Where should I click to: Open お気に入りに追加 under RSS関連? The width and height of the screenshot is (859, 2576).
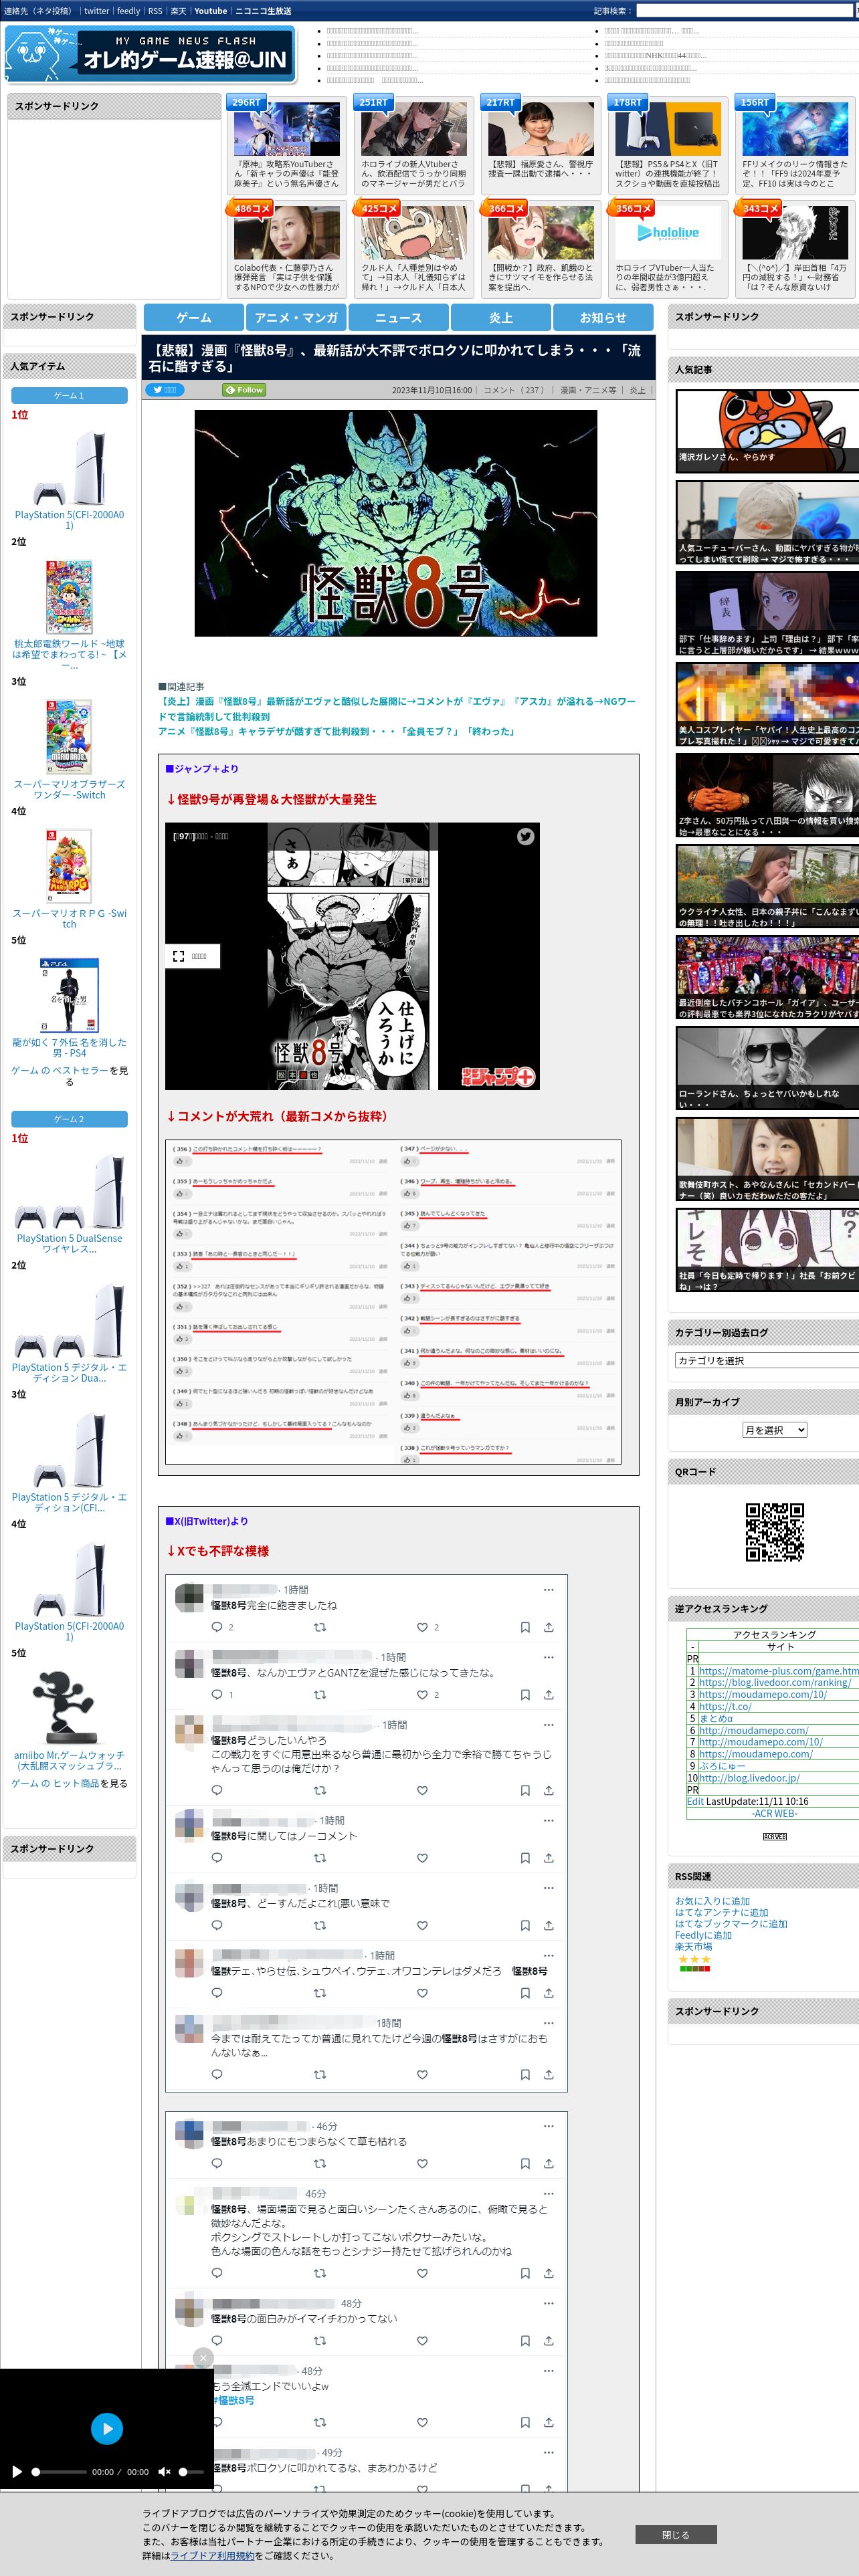pyautogui.click(x=712, y=1901)
